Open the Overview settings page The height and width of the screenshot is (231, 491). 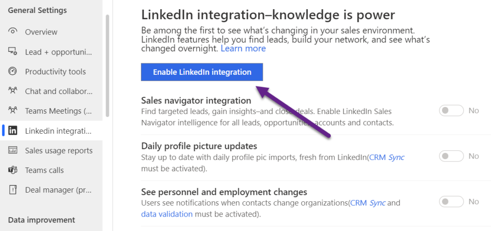41,32
